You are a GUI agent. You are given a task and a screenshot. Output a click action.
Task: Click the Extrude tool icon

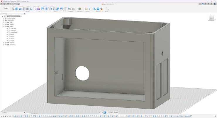pos(17,9)
